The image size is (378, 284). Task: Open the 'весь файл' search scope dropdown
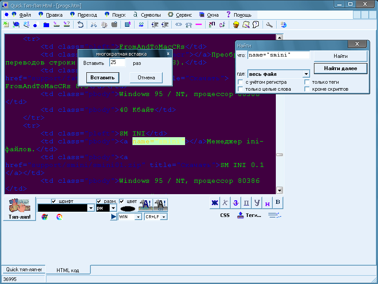[x=306, y=74]
